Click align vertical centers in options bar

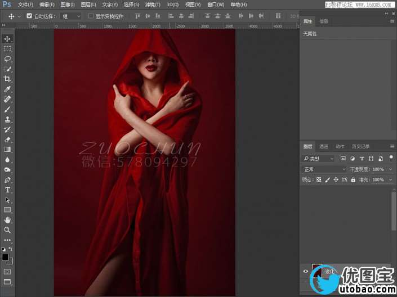(x=148, y=16)
